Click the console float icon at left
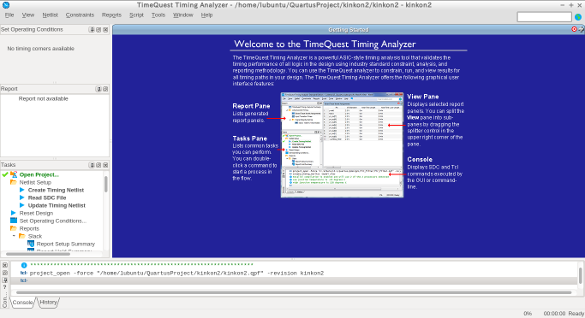The image size is (585, 318). (5, 273)
